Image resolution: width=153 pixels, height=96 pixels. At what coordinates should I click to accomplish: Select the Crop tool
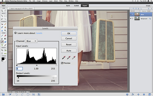pos(2,50)
